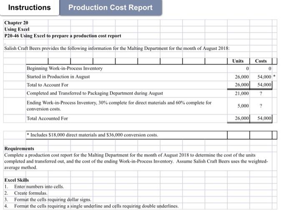Select the 'Chapter 20' heading cell

(x=16, y=22)
